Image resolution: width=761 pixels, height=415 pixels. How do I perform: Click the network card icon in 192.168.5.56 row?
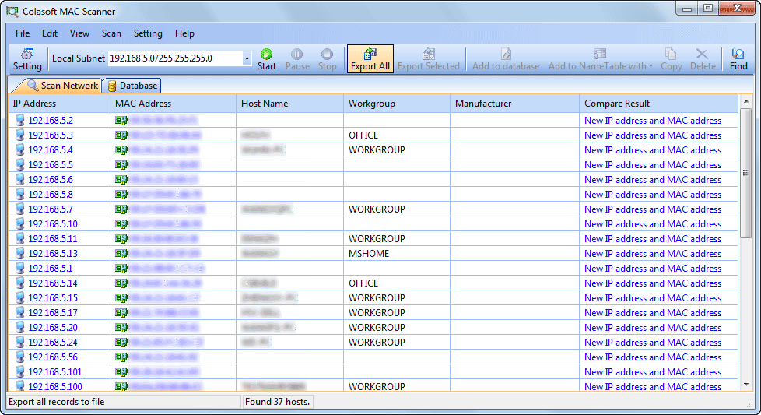click(121, 357)
